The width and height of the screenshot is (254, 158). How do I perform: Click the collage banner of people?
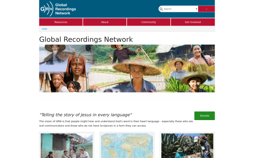127,68
